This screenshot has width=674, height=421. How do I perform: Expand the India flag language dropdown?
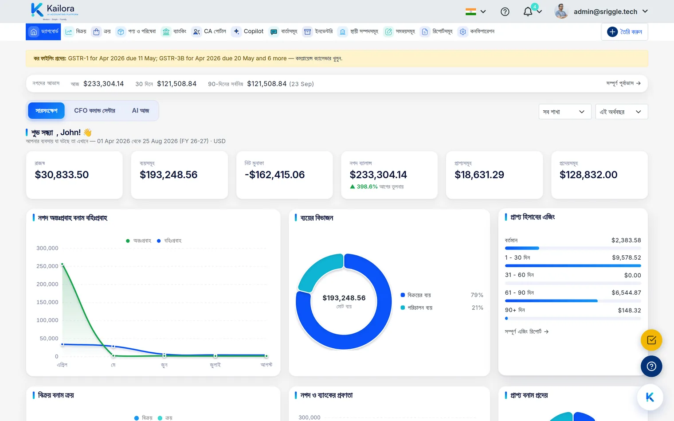[476, 12]
